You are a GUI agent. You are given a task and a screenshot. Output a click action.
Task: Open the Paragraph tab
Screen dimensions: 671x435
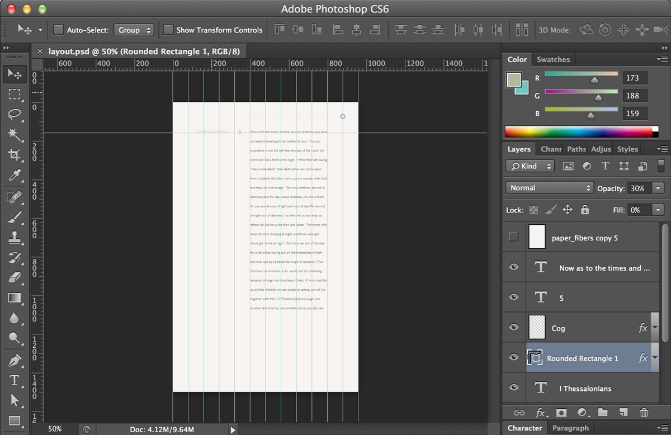click(570, 428)
